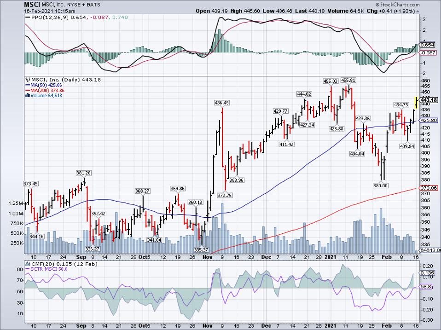The image size is (441, 330).
Task: Click the 'MSCI, Inc. (Daily) 443.18' legend text
Action: click(x=65, y=80)
